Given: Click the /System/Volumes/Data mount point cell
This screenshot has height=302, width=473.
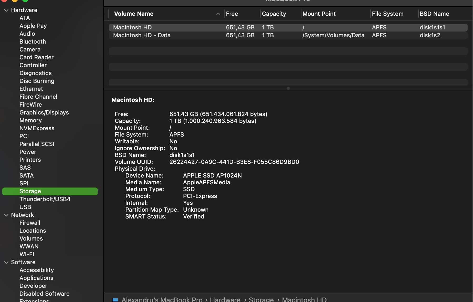Looking at the screenshot, I should click(333, 35).
